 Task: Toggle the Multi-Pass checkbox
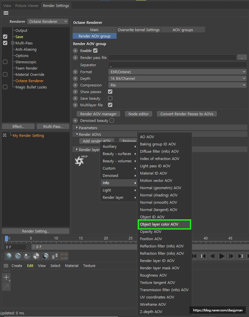(5, 43)
